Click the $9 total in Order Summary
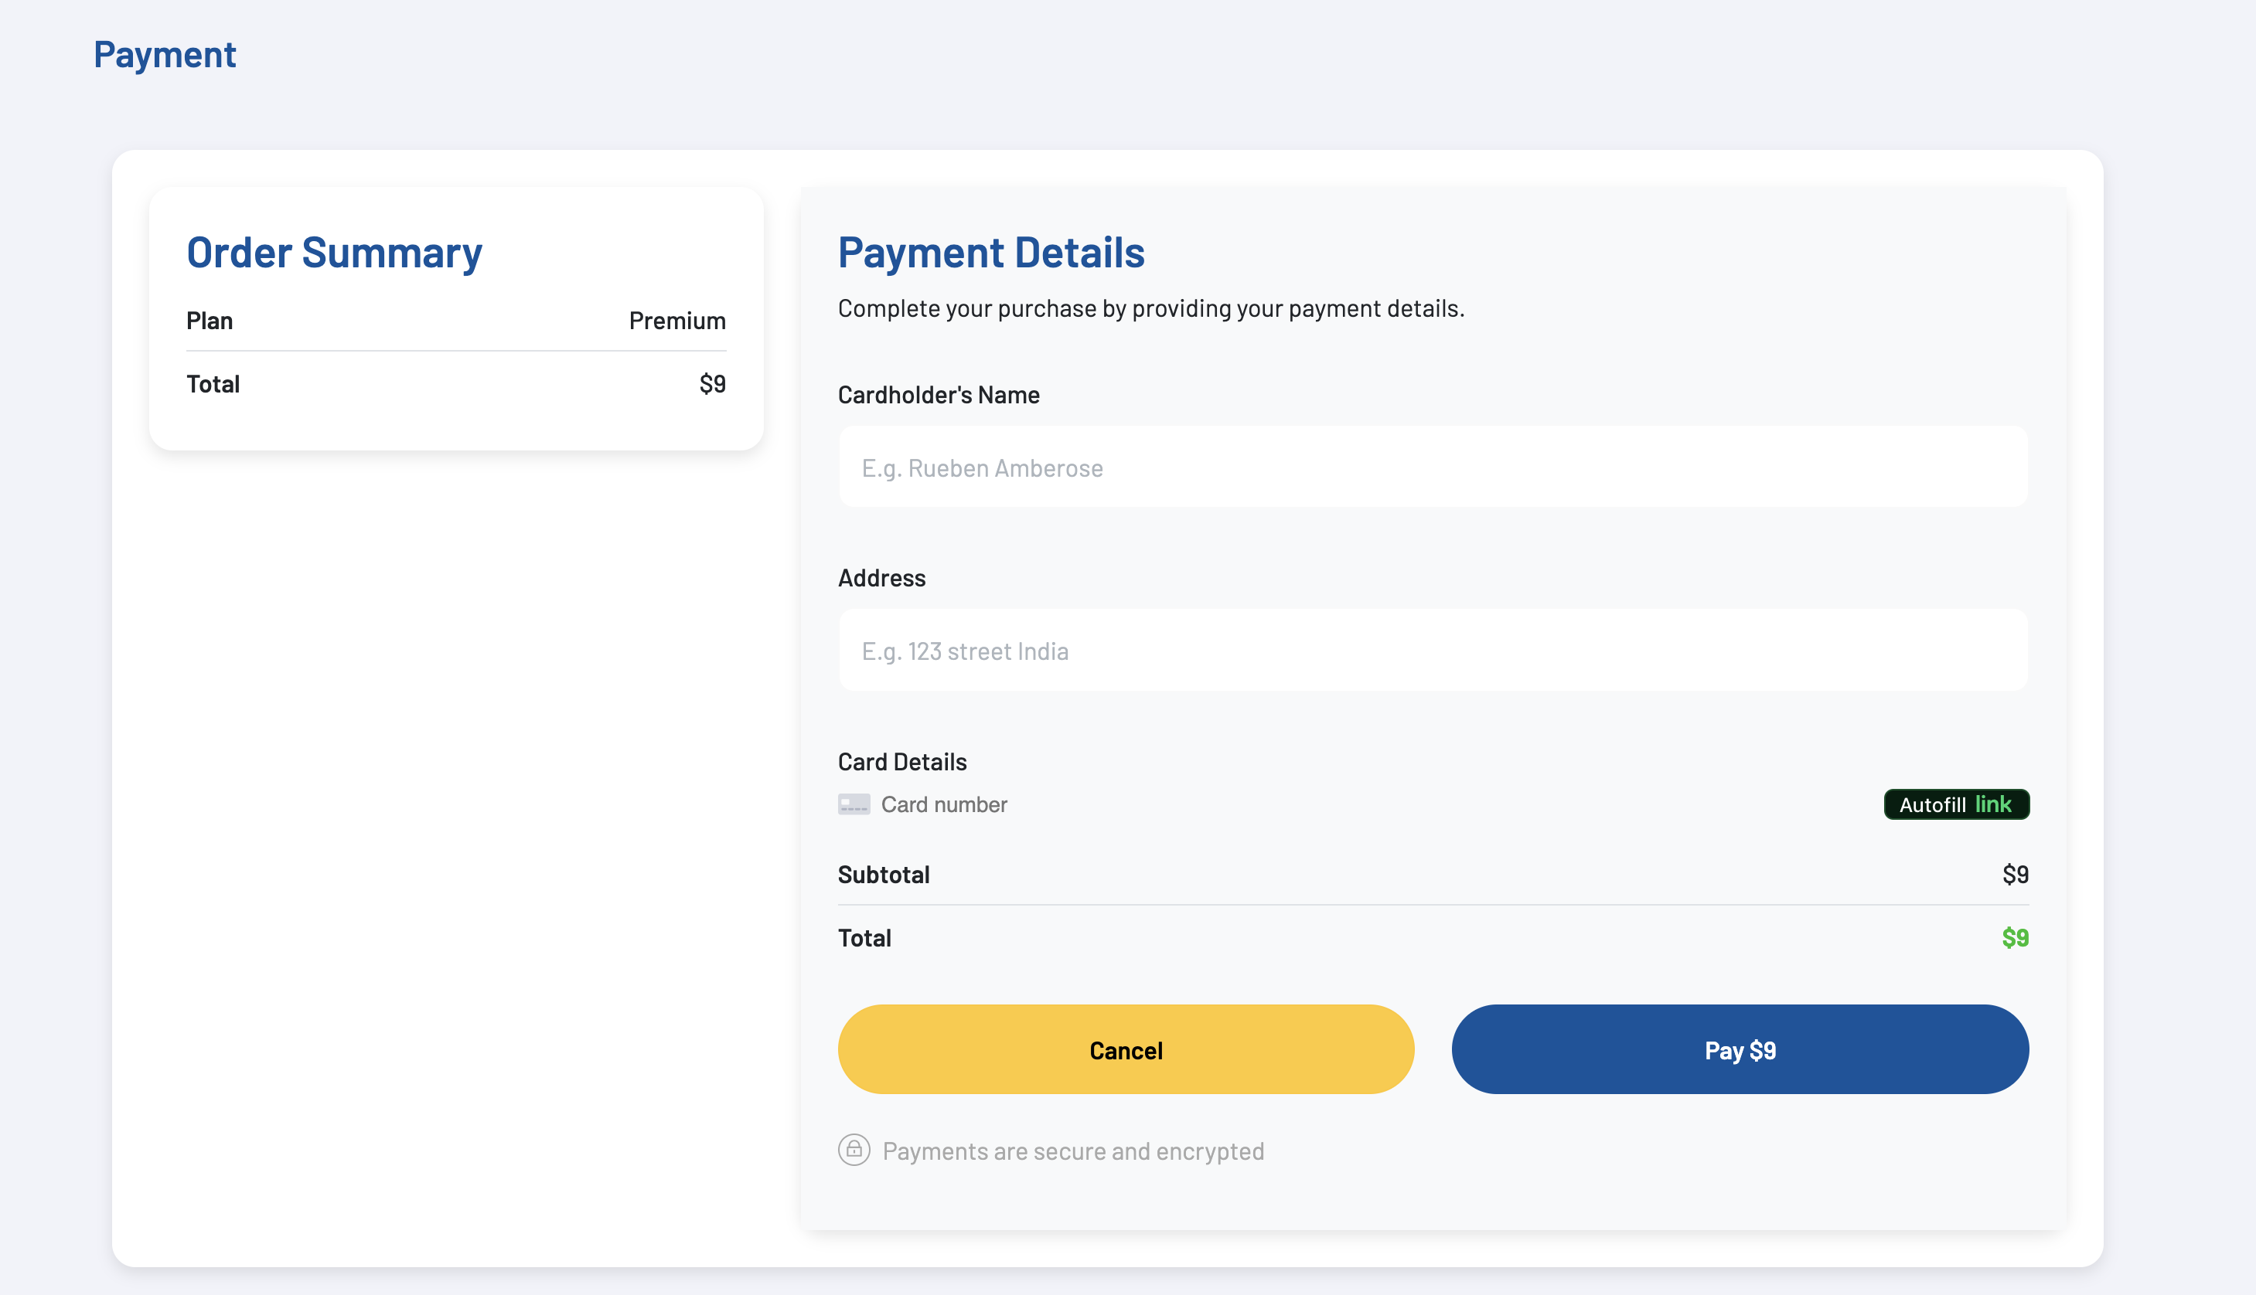Viewport: 2256px width, 1295px height. click(x=713, y=383)
